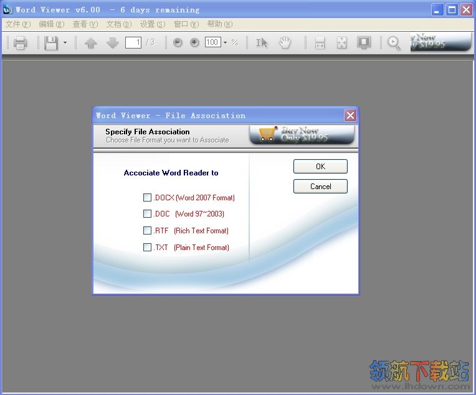Enable the .DOCX Word 2007 Format checkbox

[x=148, y=198]
